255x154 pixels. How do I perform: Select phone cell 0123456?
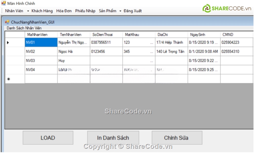(106, 52)
